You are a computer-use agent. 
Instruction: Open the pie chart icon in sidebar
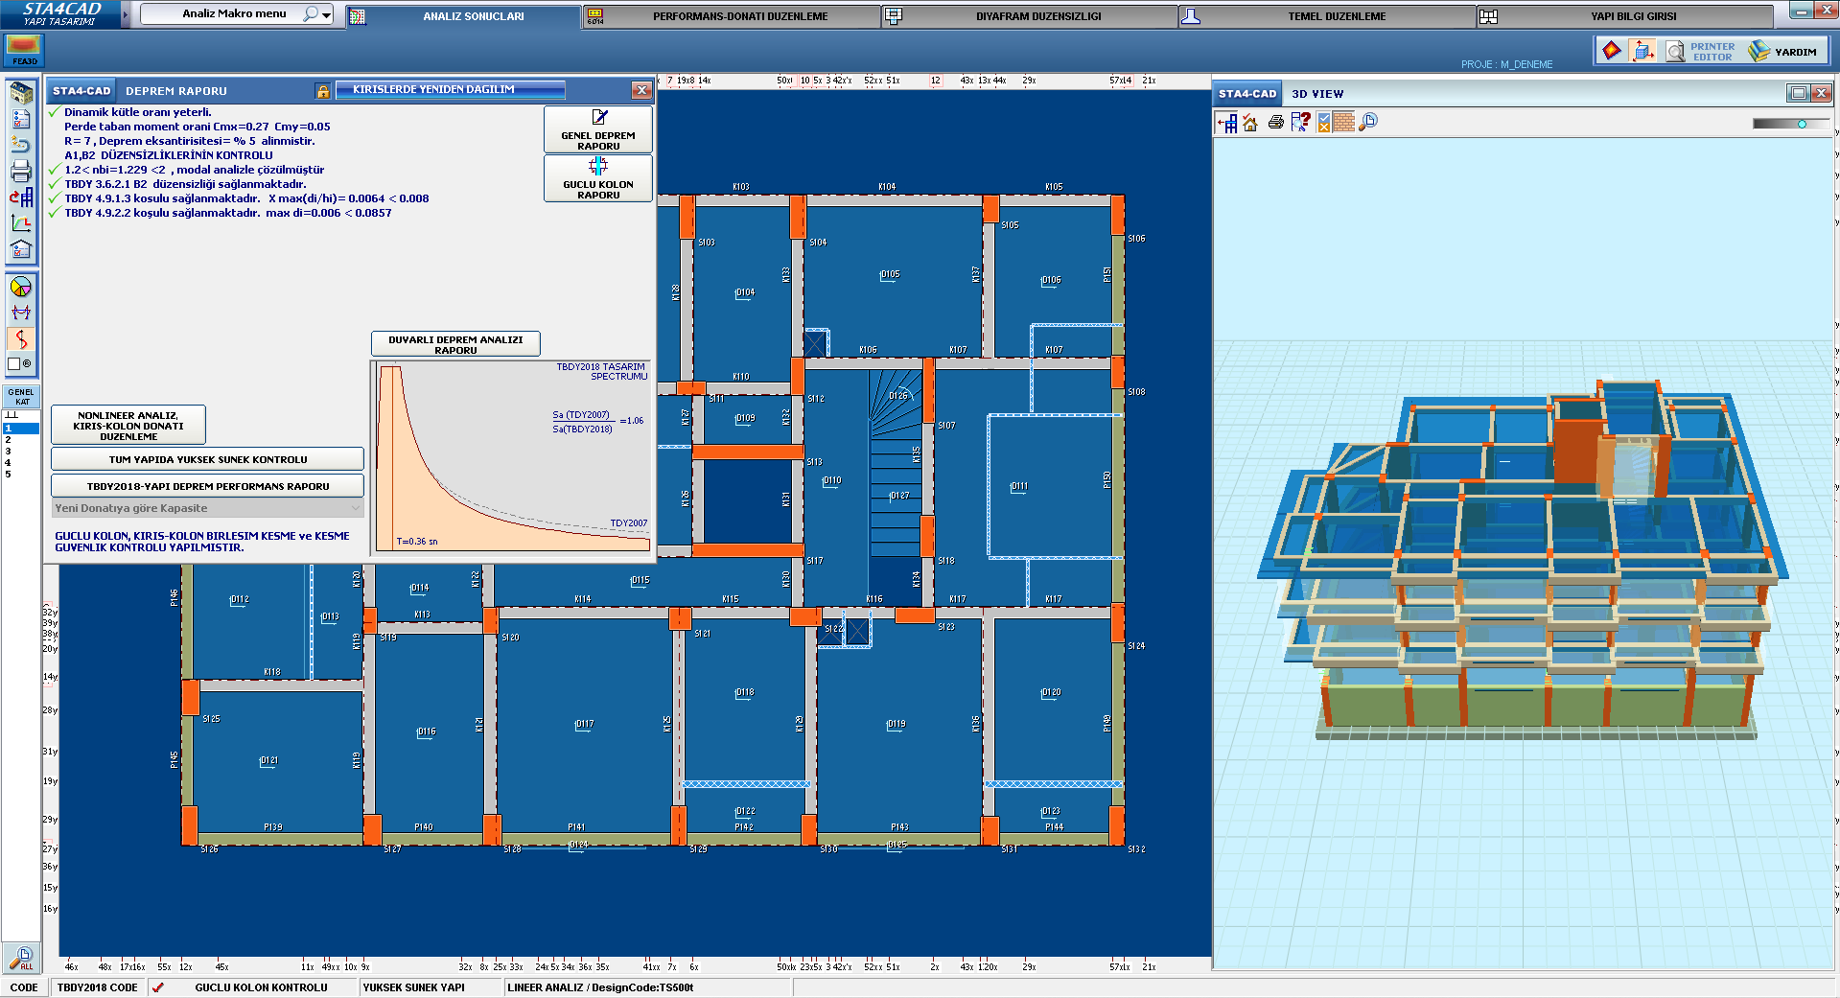click(20, 287)
